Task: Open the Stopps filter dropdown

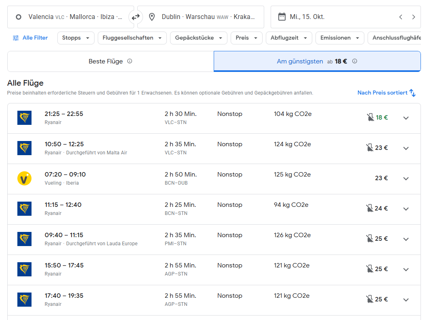Action: 76,38
